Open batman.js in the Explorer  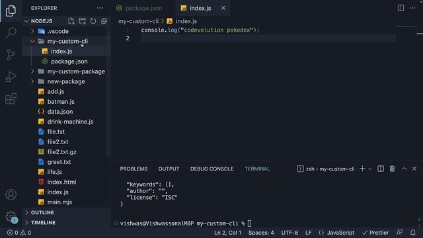click(x=66, y=101)
